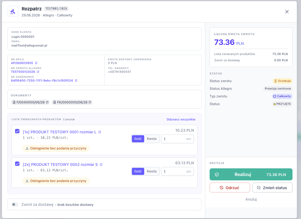Uncheck PRODUKT TESTOWY 0002 checkbox
301x219 pixels.
coord(17,164)
